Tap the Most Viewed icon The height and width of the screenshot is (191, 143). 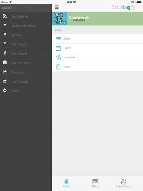pos(5,44)
